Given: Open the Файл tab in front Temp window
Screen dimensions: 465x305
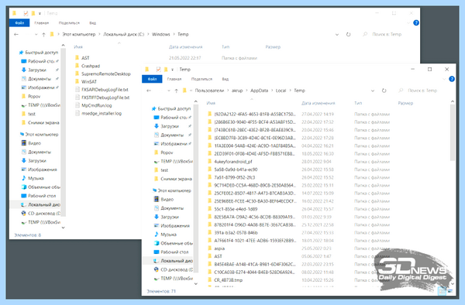Looking at the screenshot, I should (x=152, y=79).
